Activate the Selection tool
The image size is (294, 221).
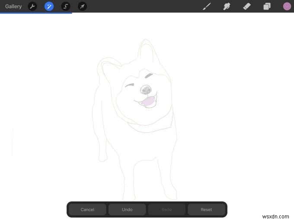(66, 6)
